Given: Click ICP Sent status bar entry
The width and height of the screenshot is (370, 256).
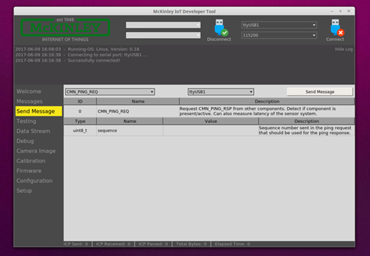Looking at the screenshot, I should point(76,244).
